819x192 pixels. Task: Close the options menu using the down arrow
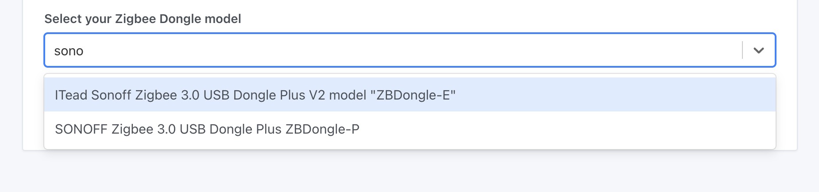(759, 50)
